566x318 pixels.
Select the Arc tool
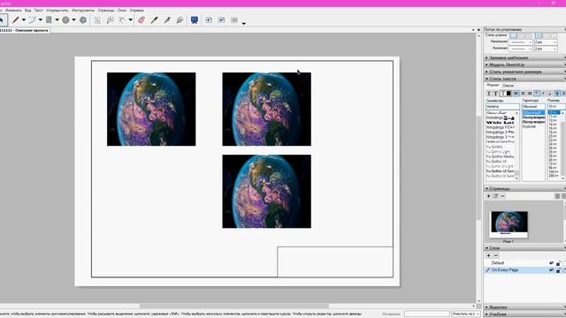pyautogui.click(x=33, y=19)
